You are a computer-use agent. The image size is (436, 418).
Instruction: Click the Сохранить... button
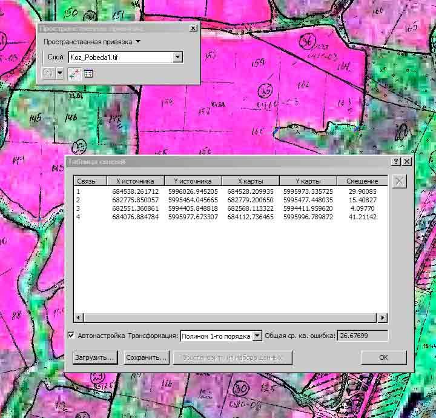(147, 357)
